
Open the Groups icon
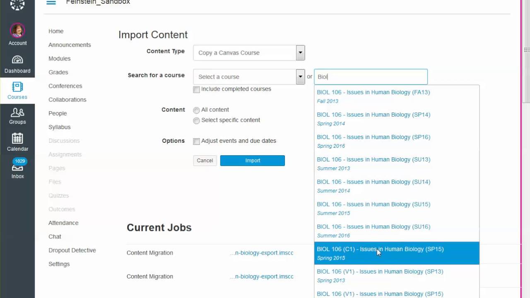(x=17, y=113)
